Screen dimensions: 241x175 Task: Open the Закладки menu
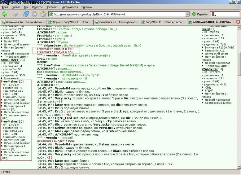tap(52, 7)
